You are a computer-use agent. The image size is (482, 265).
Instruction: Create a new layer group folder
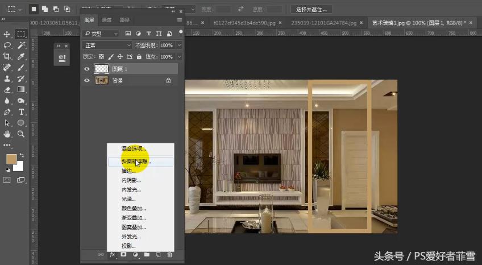point(147,255)
